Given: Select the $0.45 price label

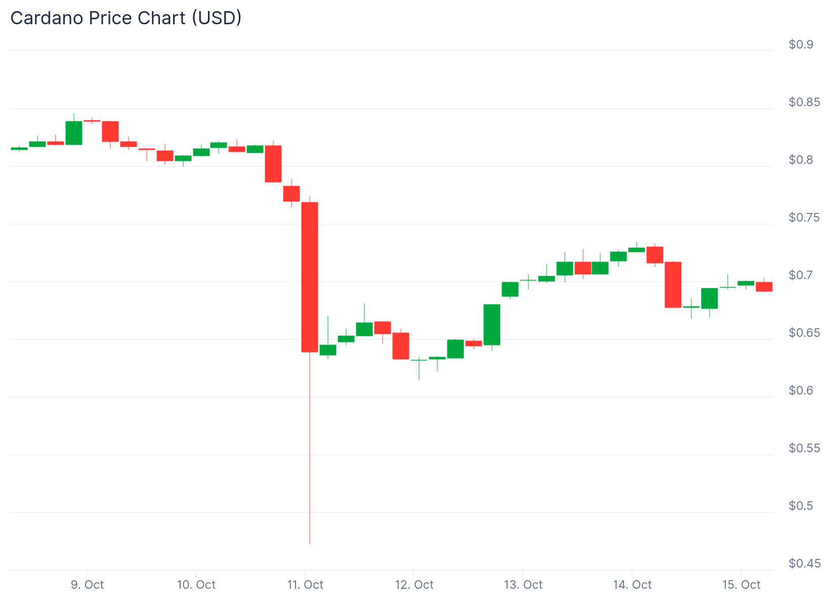Looking at the screenshot, I should pyautogui.click(x=804, y=563).
